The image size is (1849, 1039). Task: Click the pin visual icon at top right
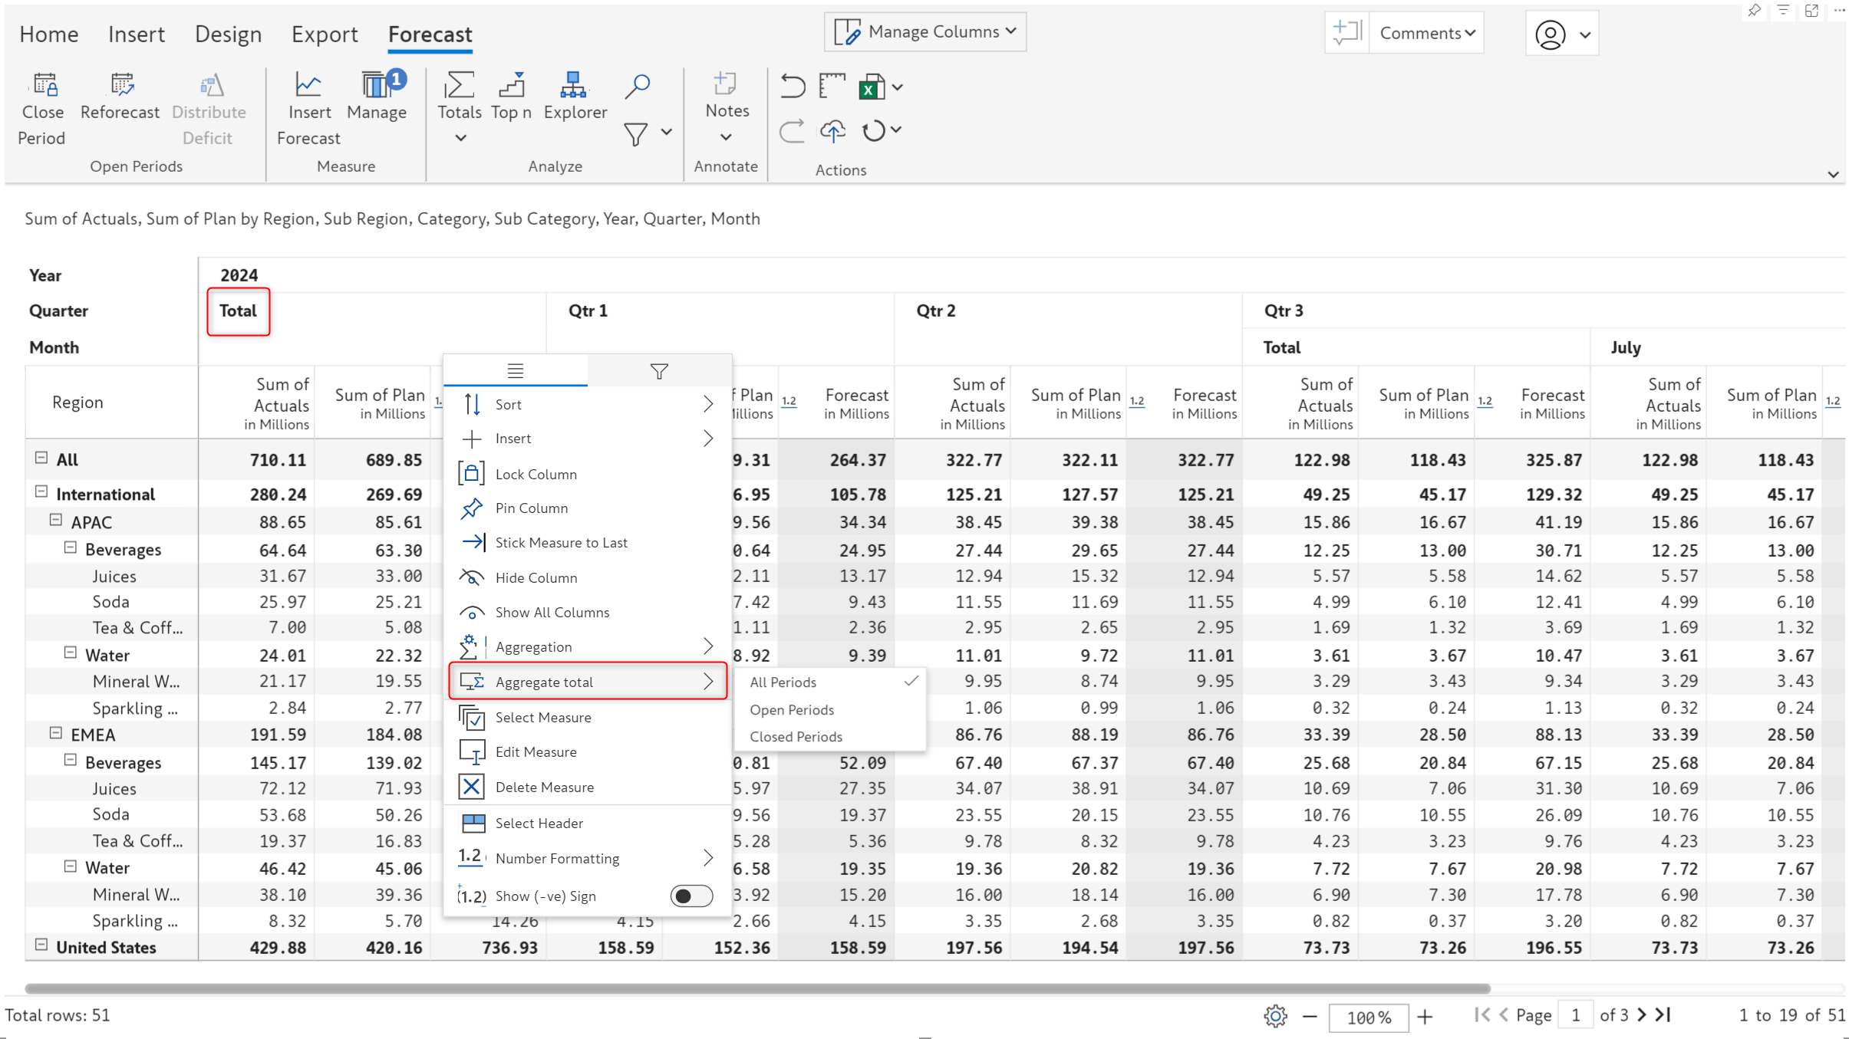[1754, 11]
